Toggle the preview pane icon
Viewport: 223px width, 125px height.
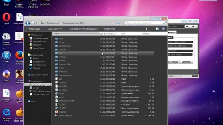coord(157,29)
